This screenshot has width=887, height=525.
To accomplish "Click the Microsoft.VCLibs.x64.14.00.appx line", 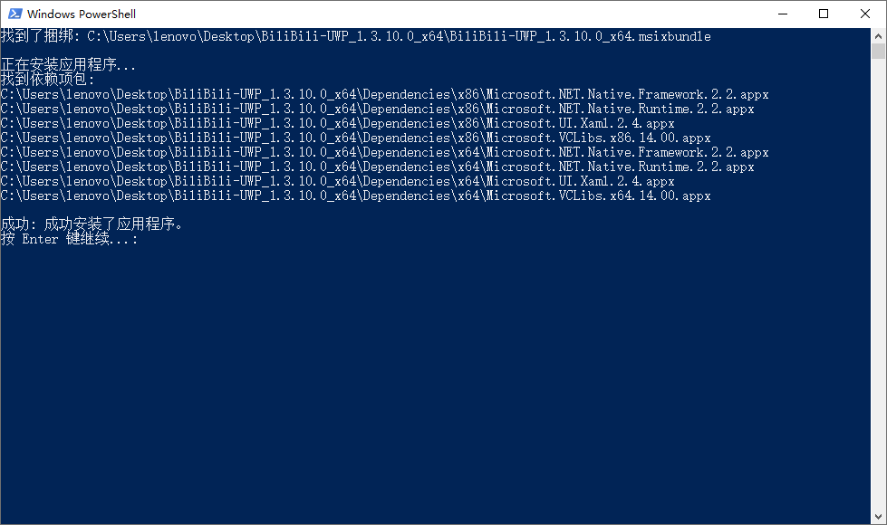I will (x=355, y=196).
